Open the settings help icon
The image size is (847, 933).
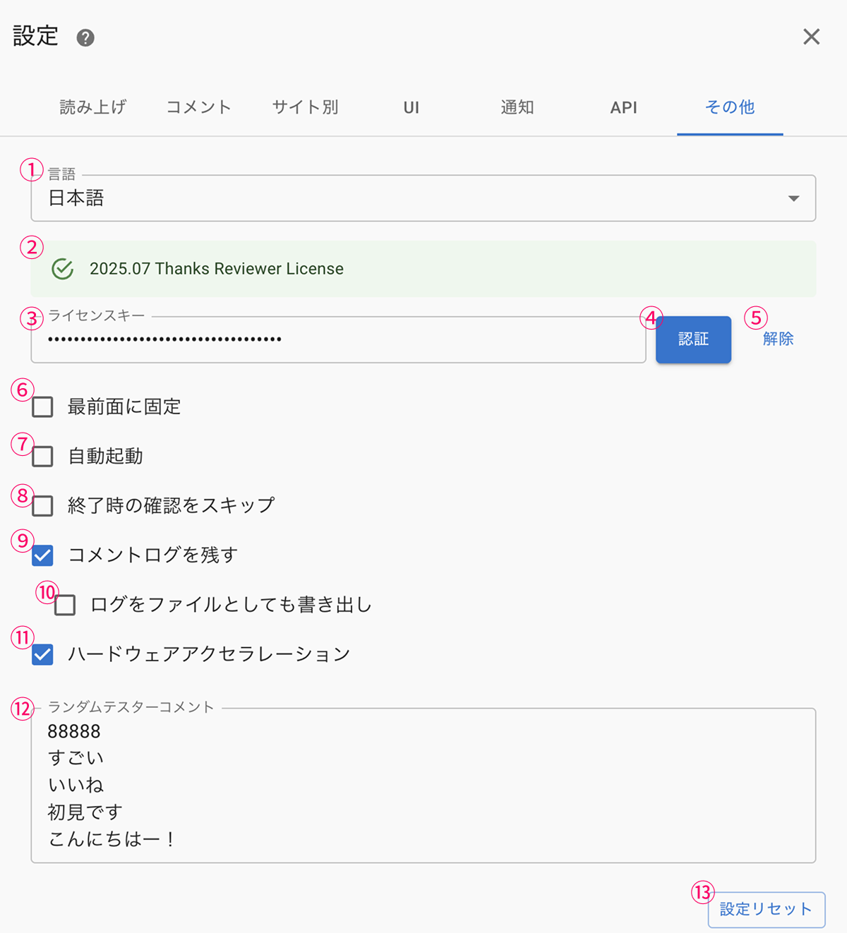tap(85, 38)
